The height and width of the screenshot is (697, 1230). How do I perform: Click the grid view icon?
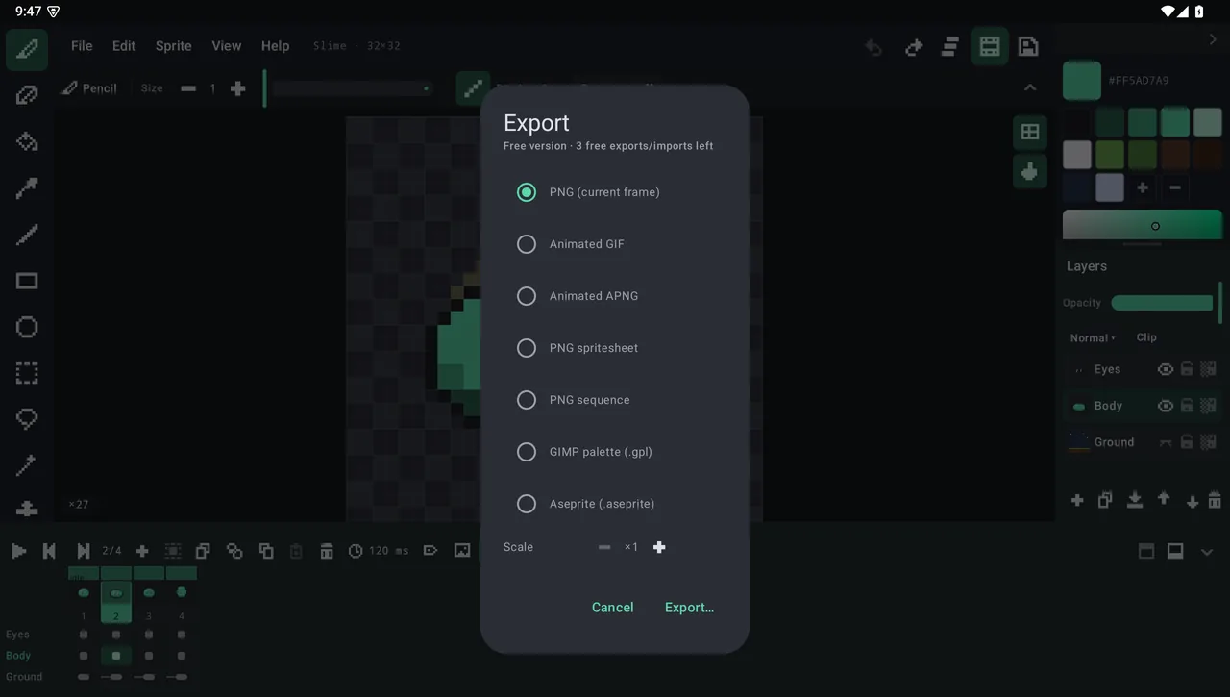point(1030,132)
